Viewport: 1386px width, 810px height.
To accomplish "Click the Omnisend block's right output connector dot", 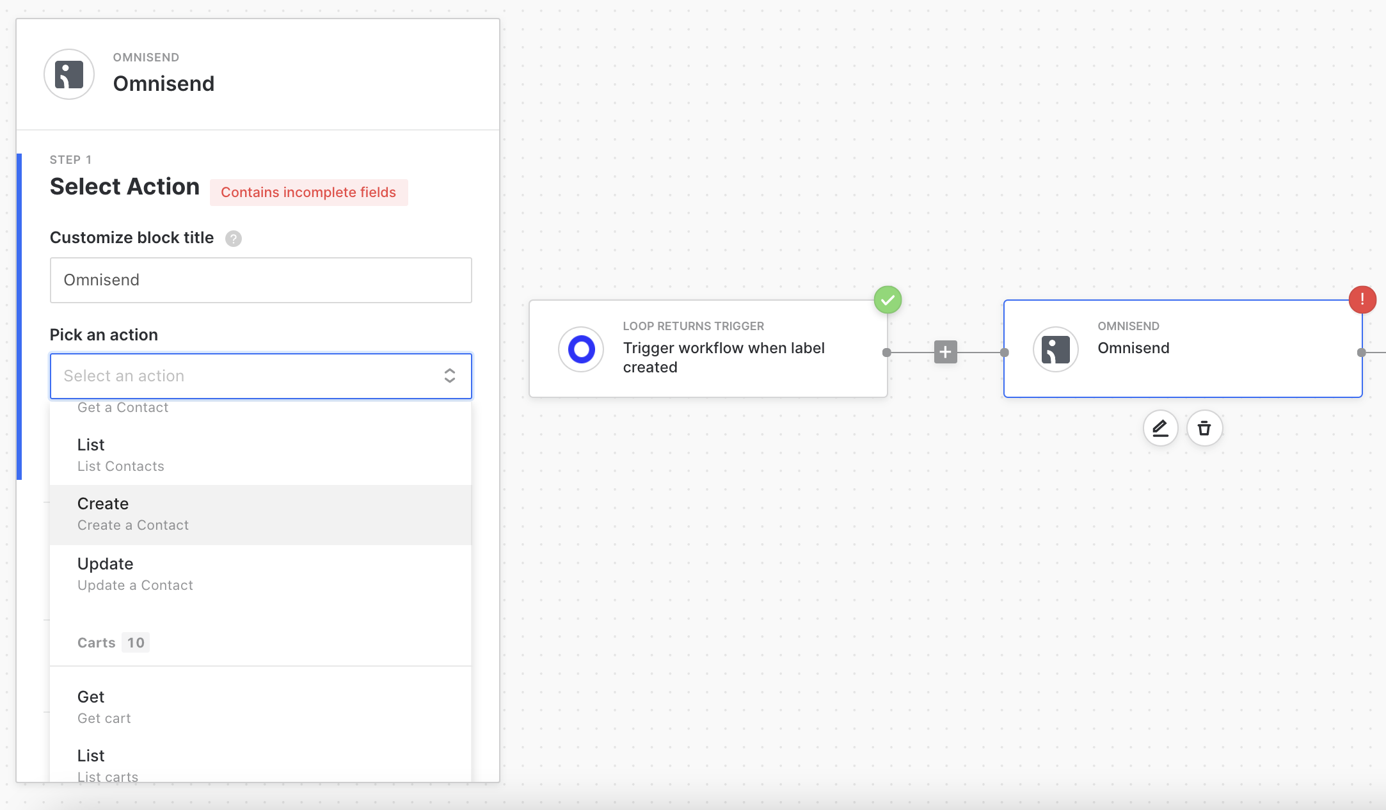I will (1361, 353).
